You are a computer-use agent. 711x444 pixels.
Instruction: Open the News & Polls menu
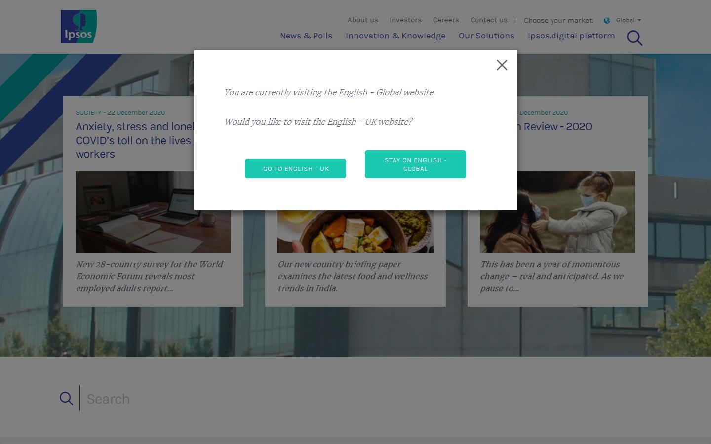point(306,36)
